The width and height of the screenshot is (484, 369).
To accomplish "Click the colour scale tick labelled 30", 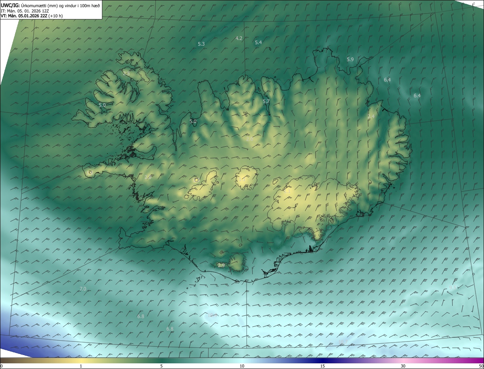I will point(403,366).
